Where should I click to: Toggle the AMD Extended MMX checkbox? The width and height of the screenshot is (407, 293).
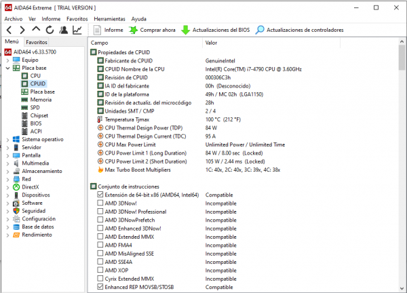[x=100, y=237]
